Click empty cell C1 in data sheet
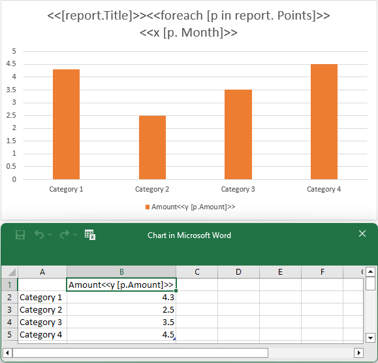Image resolution: width=378 pixels, height=363 pixels. (197, 285)
